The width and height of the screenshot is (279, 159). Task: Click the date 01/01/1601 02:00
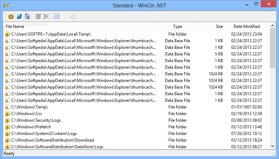(247, 107)
